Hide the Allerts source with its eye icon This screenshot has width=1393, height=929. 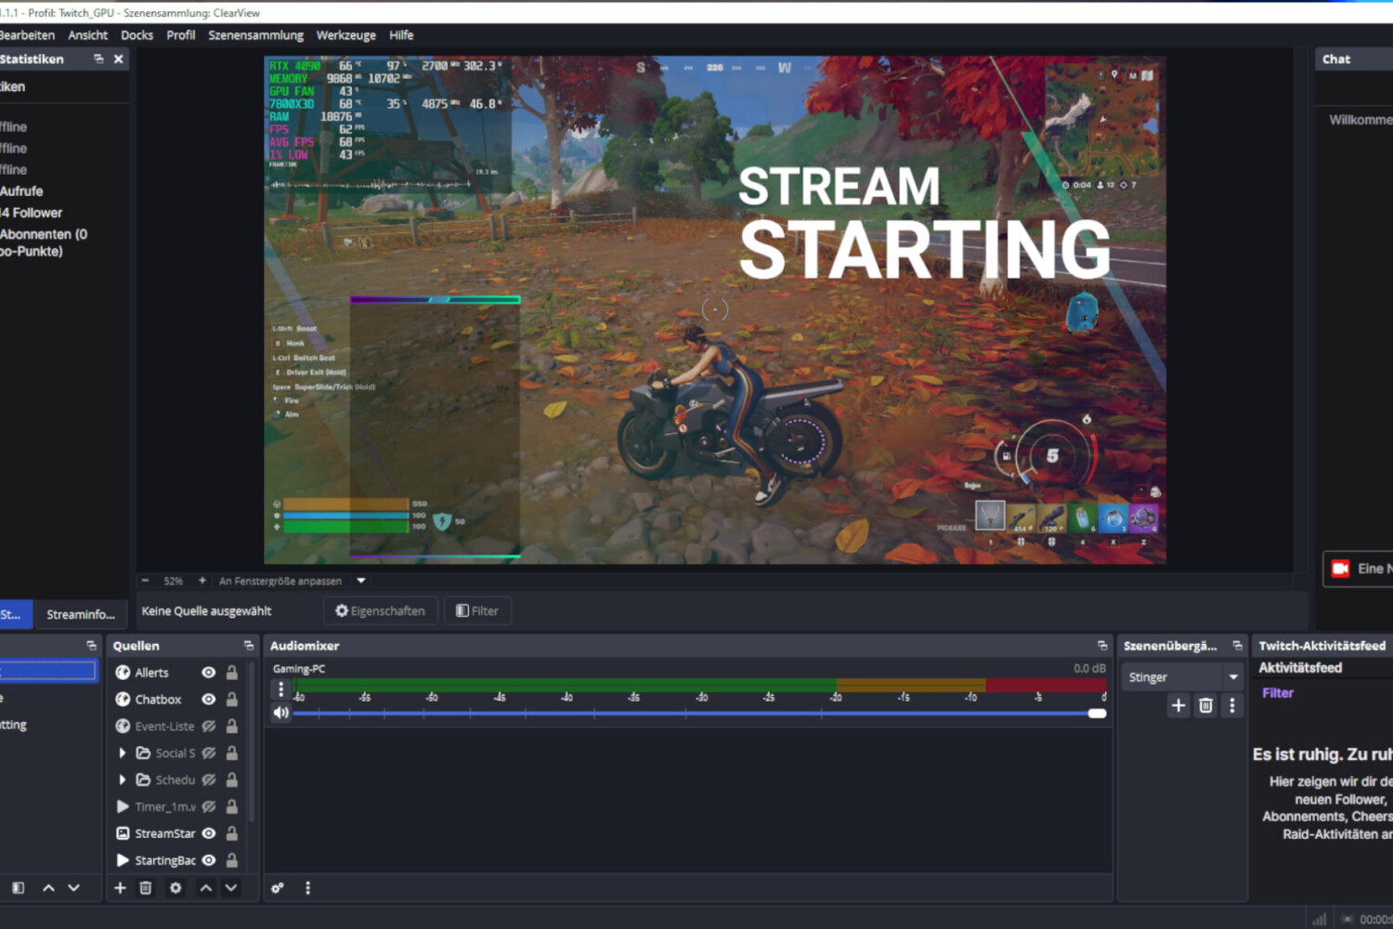tap(209, 673)
